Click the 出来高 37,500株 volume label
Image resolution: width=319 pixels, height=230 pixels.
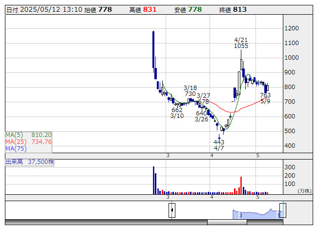pyautogui.click(x=30, y=162)
